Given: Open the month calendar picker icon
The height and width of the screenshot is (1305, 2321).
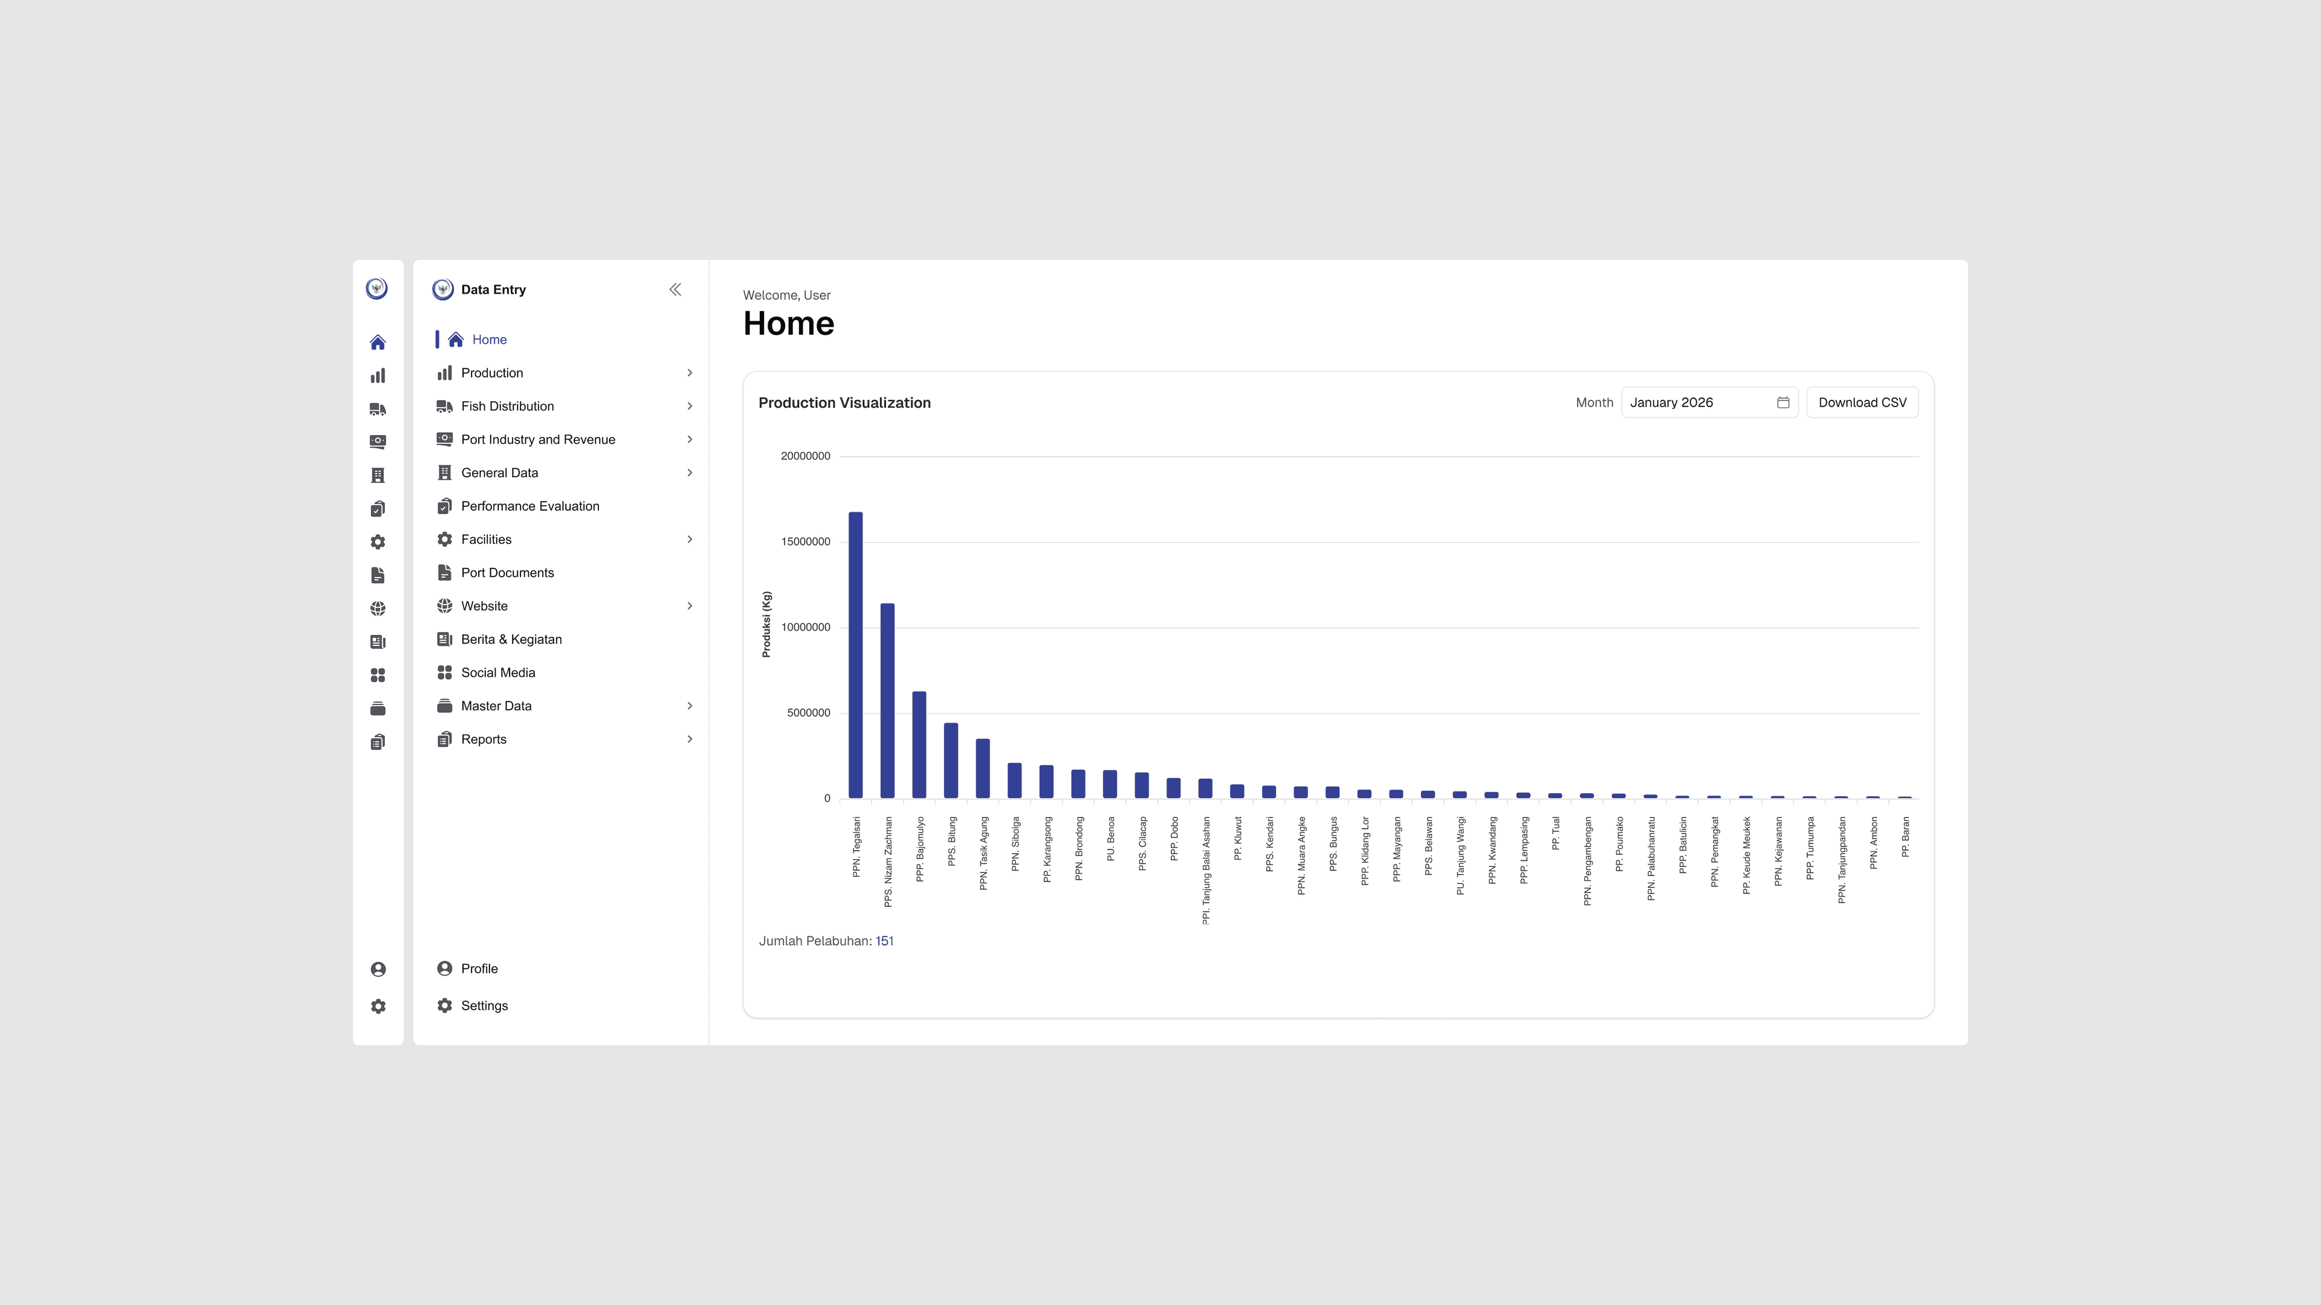Looking at the screenshot, I should pos(1783,402).
